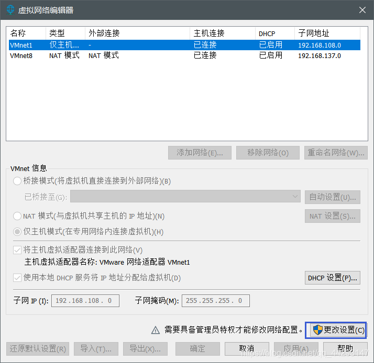Click the 应用(A) button
Viewport: 374px width, 363px height.
pyautogui.click(x=296, y=349)
